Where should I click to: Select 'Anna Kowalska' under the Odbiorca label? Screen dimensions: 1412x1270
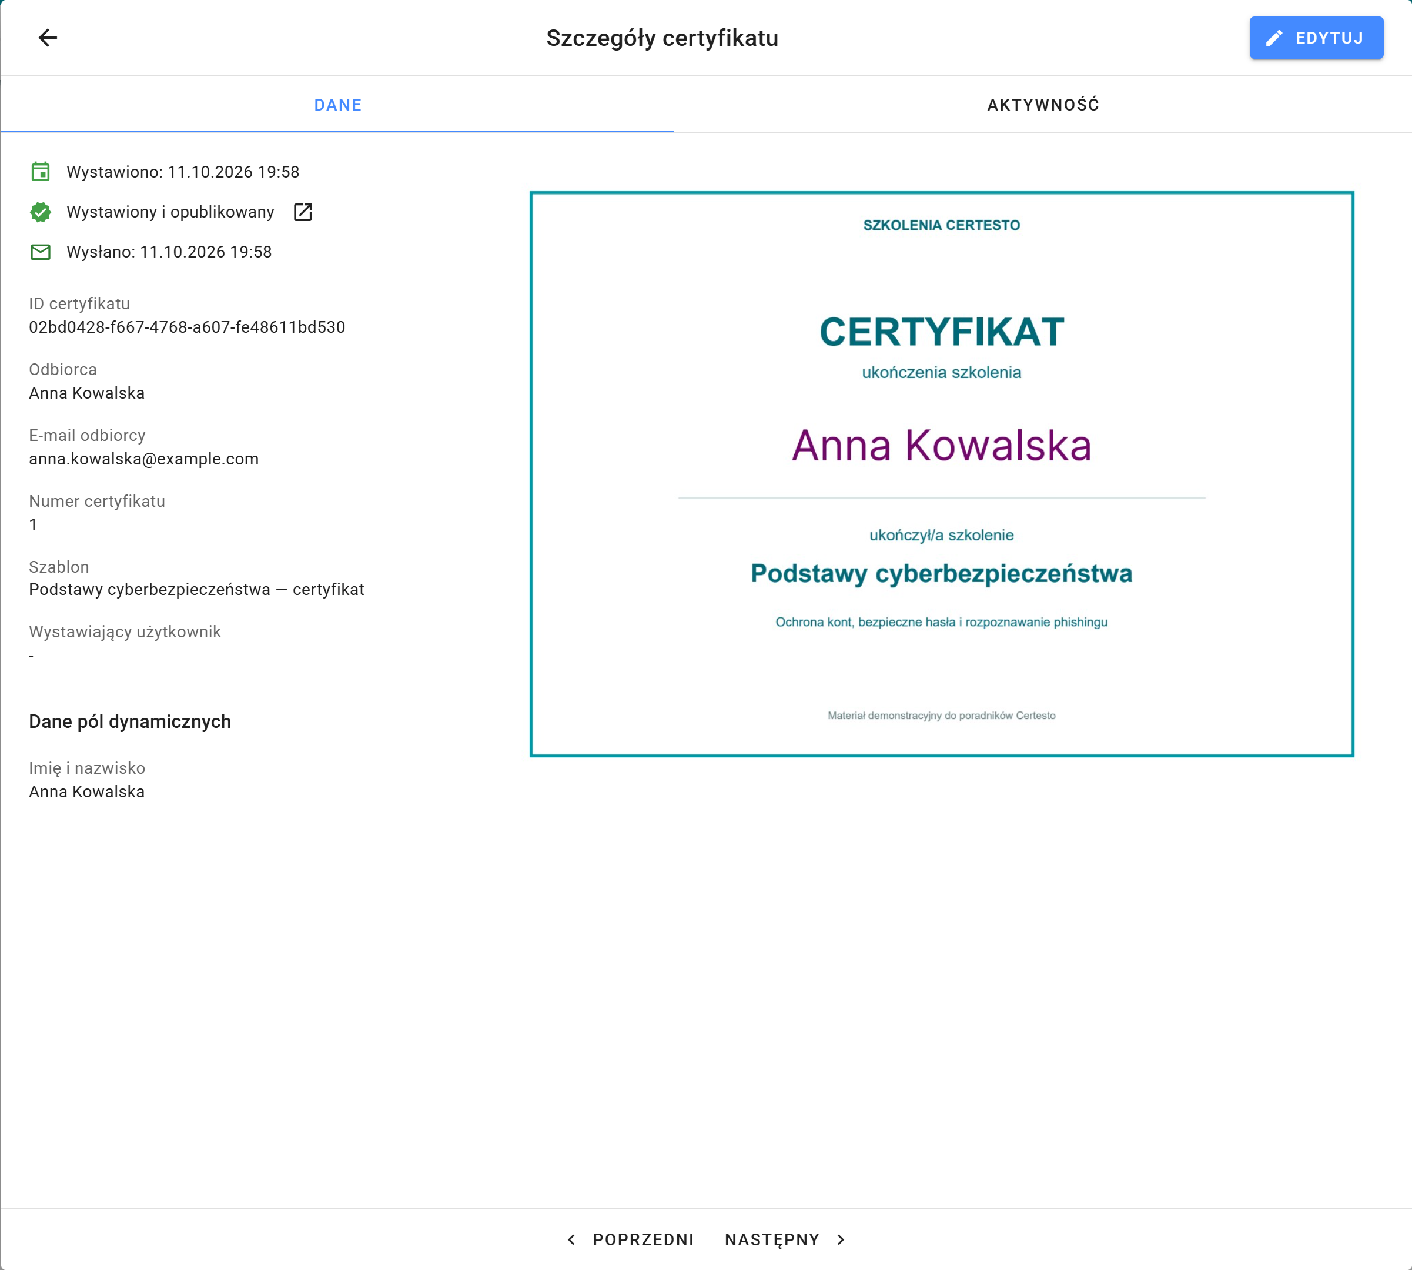click(86, 393)
